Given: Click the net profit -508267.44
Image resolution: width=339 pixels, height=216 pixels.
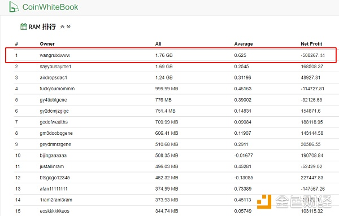Looking at the screenshot, I should point(313,55).
